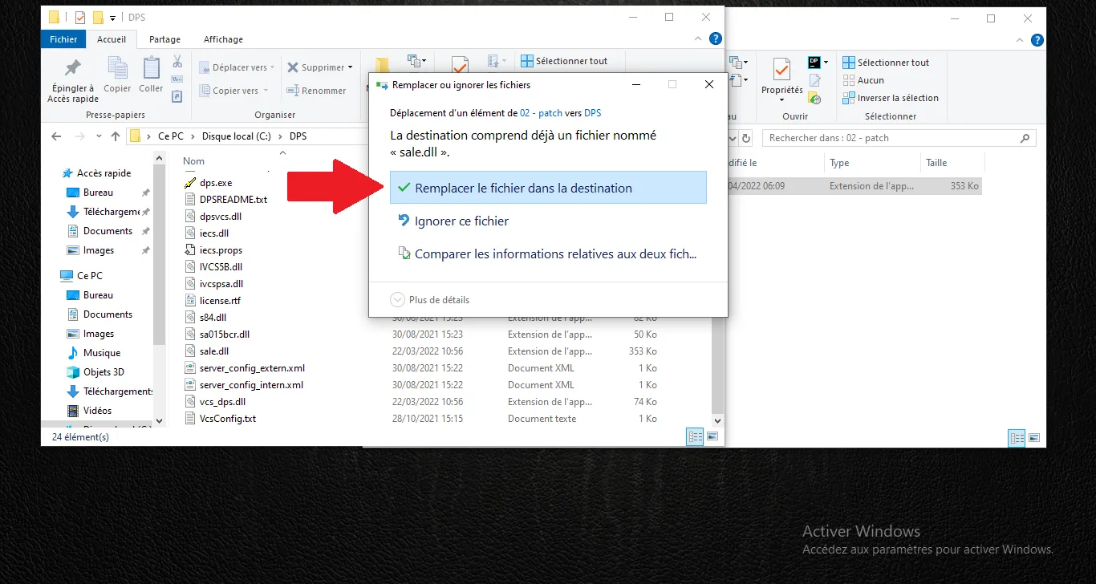Toggle large icons view in 02 - patch window
The image size is (1096, 584).
(x=1034, y=438)
